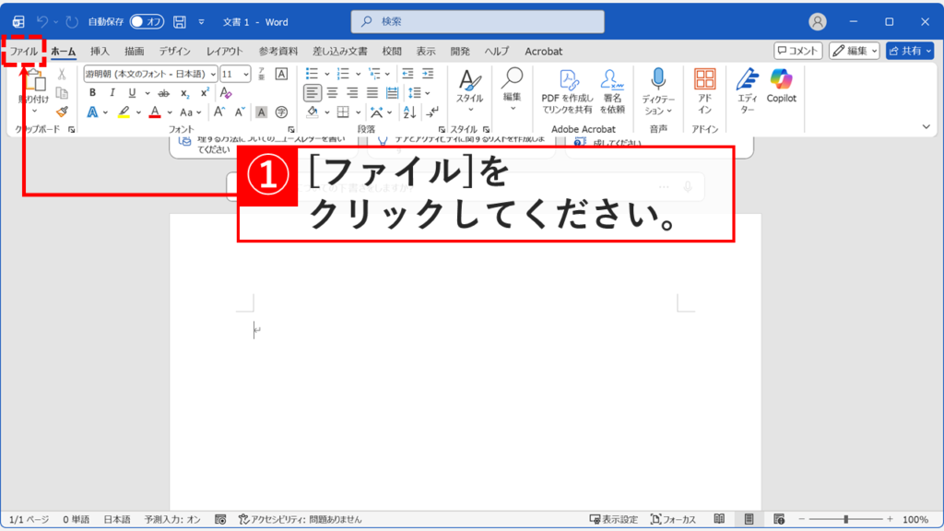Expand the text highlight color options
This screenshot has width=944, height=531.
click(x=138, y=112)
